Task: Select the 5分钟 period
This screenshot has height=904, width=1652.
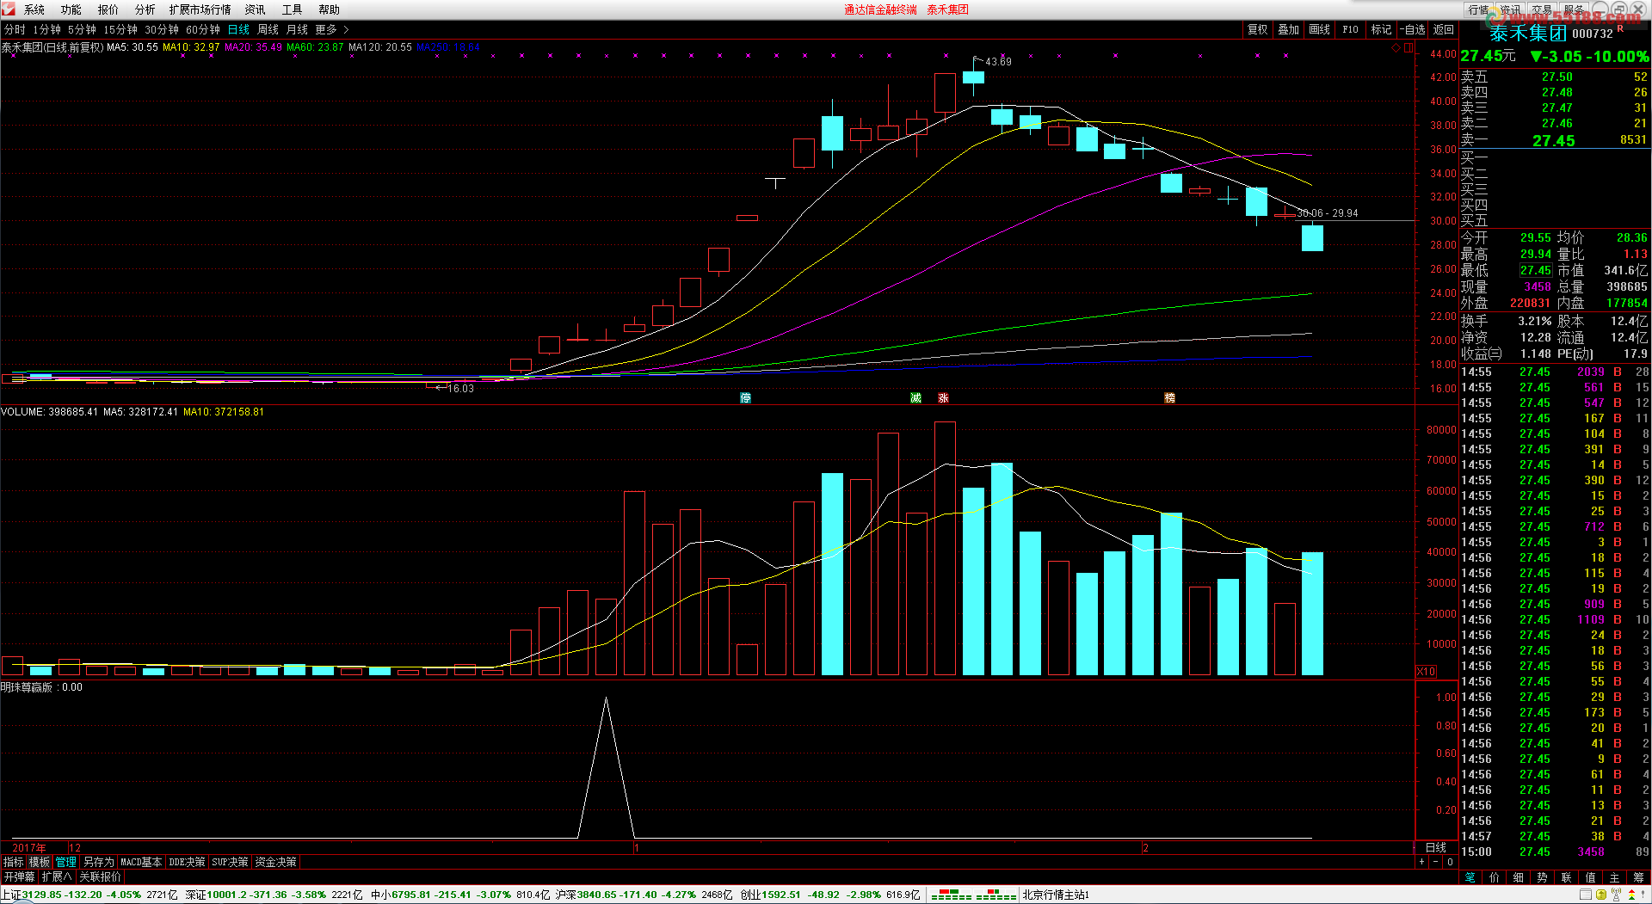Action: coord(83,29)
